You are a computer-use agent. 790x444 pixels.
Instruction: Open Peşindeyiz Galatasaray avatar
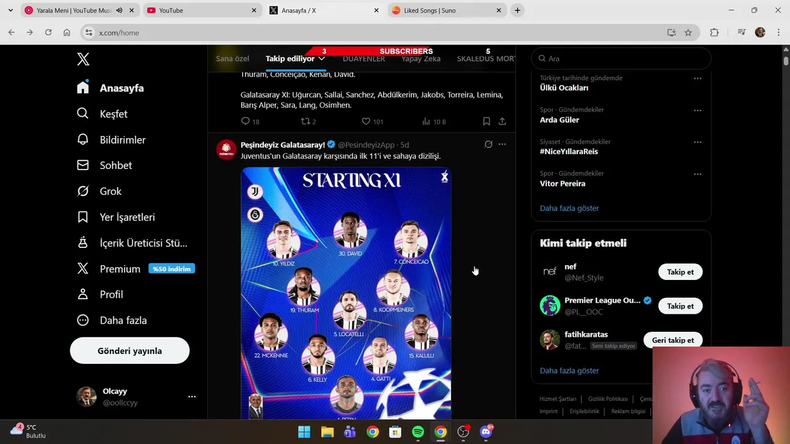pyautogui.click(x=226, y=149)
